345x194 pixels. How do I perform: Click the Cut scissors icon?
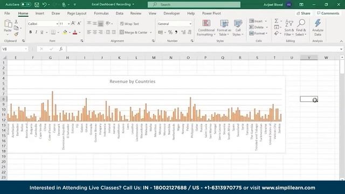click(16, 22)
